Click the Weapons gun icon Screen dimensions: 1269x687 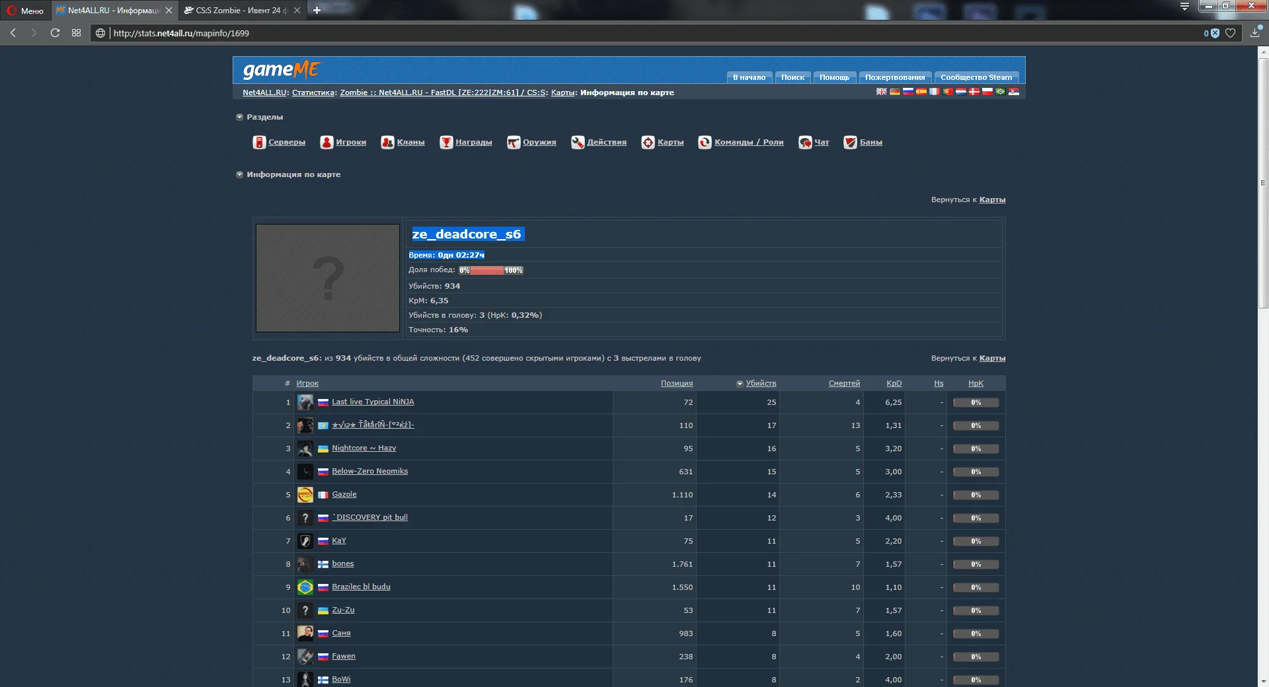point(514,143)
